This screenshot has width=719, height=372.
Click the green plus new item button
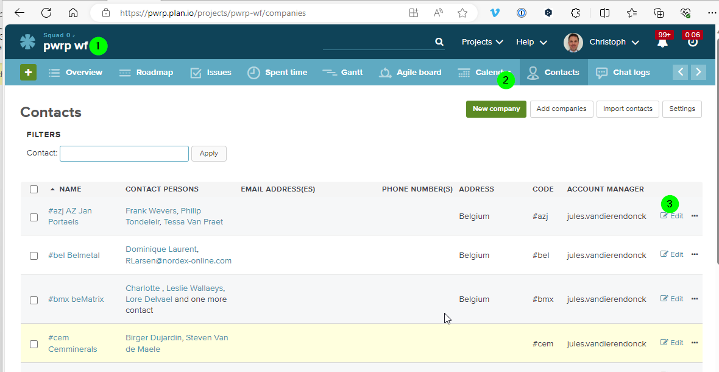pos(28,72)
